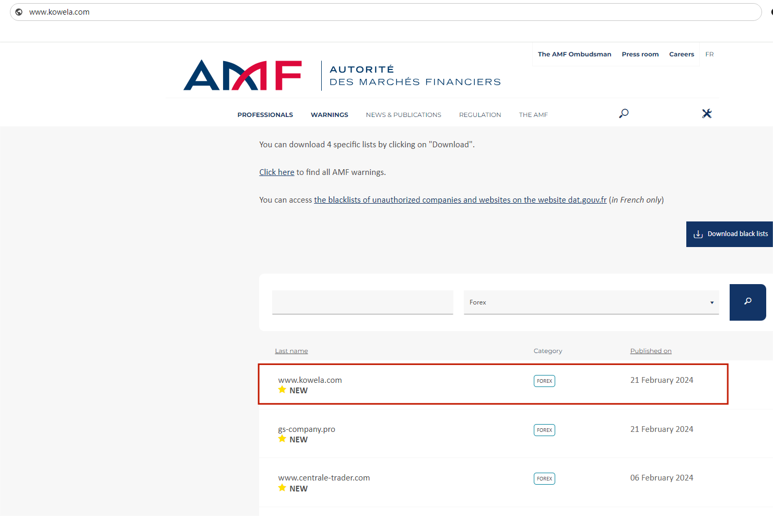Click the Download black lists button
Screen dimensions: 773x516
730,234
